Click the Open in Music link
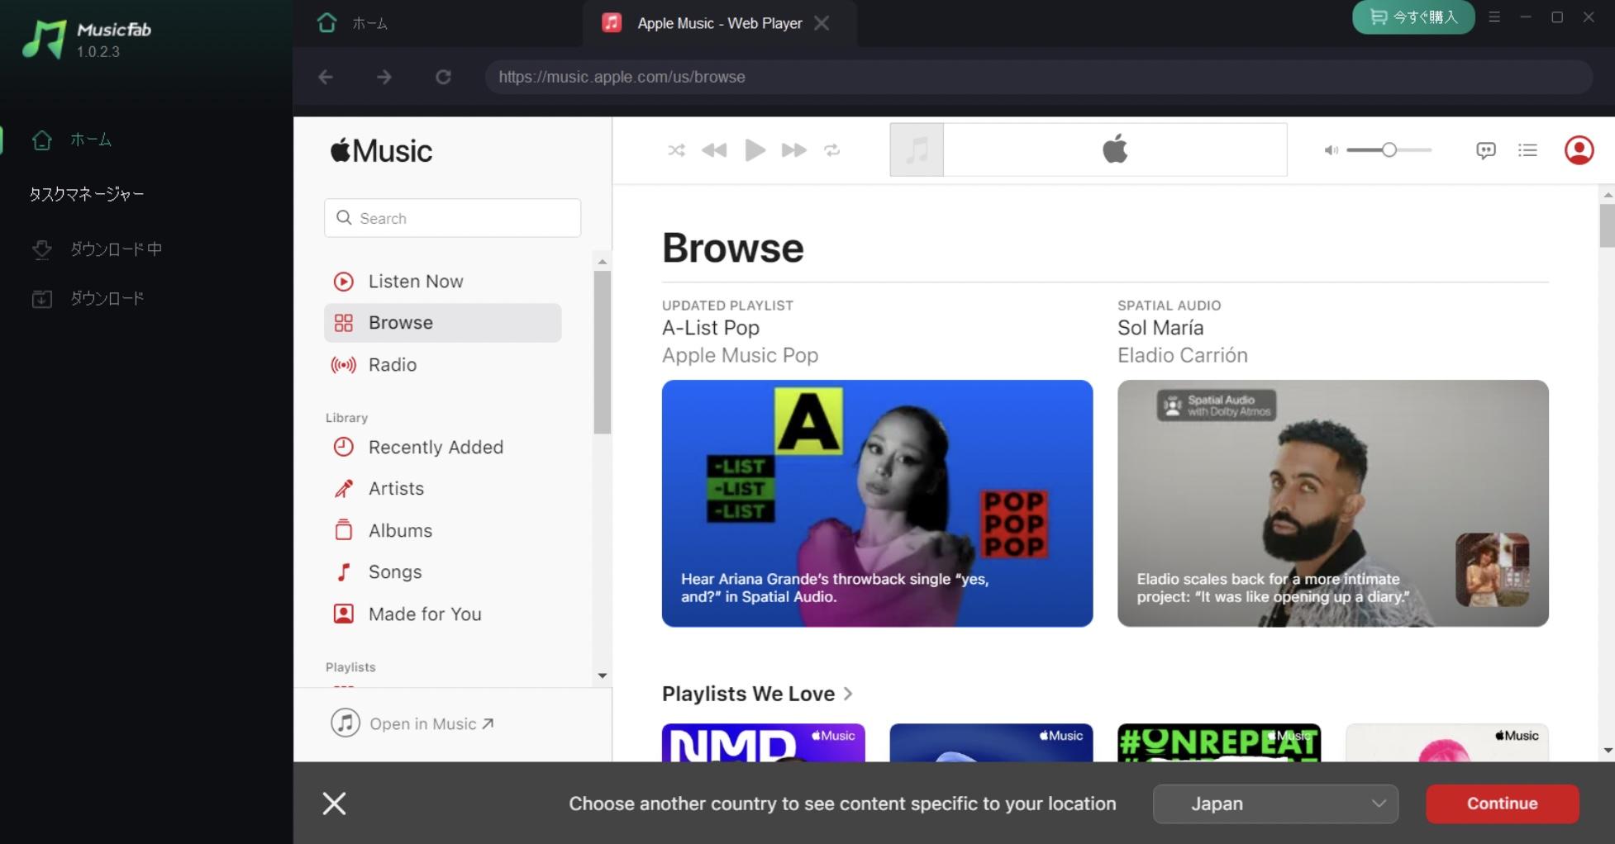Image resolution: width=1615 pixels, height=844 pixels. tap(412, 723)
